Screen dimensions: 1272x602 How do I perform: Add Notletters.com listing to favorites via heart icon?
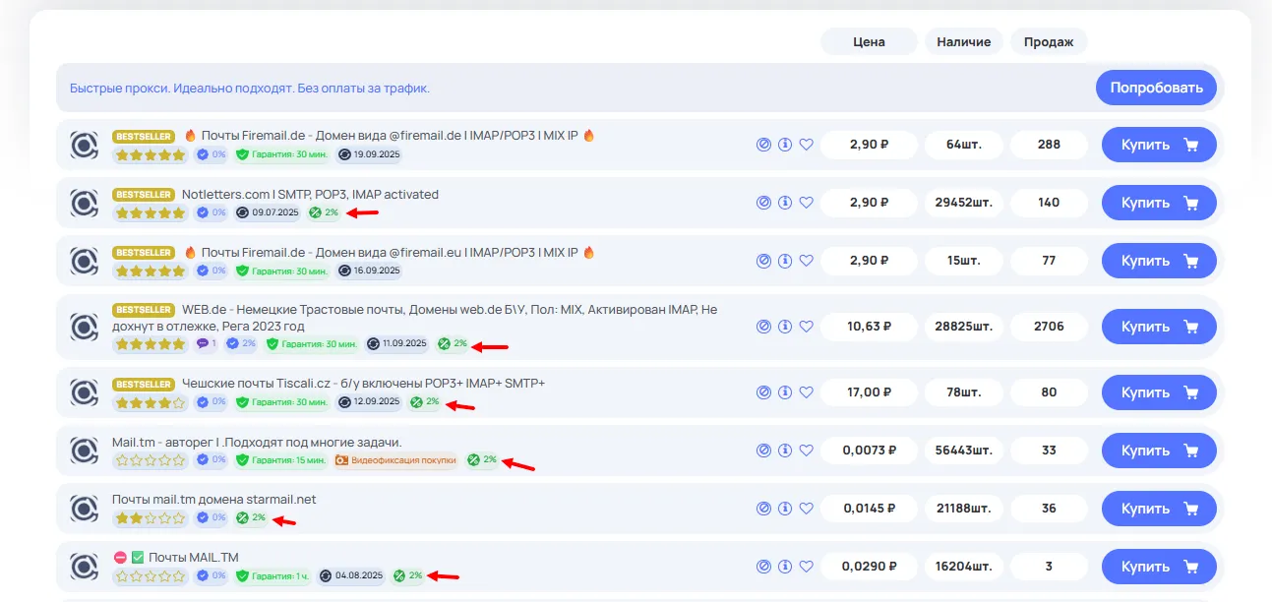click(x=806, y=203)
